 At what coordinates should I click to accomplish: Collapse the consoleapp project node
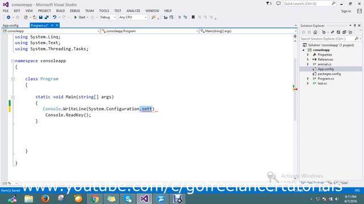click(303, 50)
